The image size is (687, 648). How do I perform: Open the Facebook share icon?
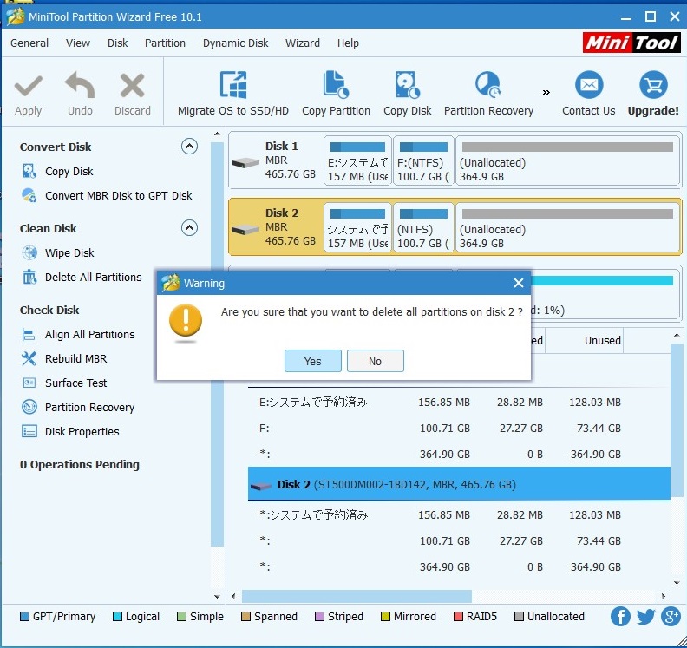pos(620,617)
